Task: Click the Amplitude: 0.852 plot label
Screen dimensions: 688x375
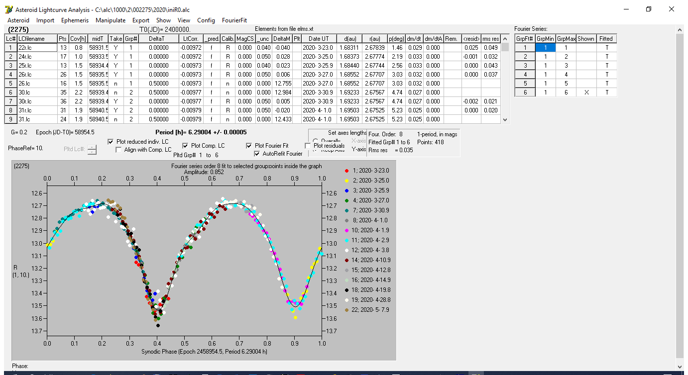Action: point(204,172)
